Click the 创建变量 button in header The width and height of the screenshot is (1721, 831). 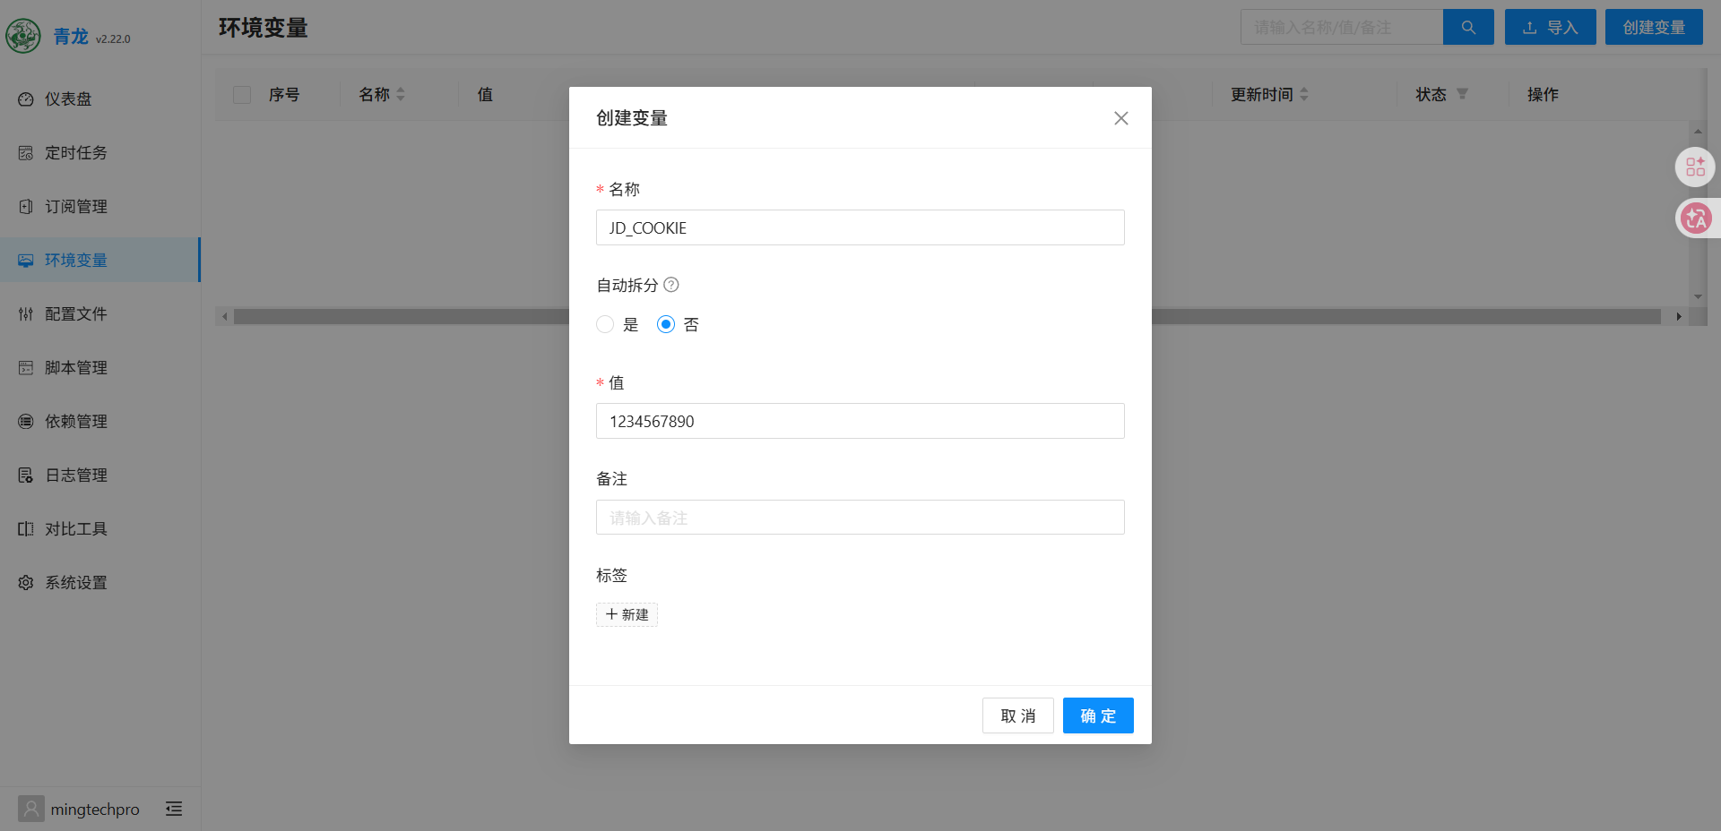(1654, 27)
